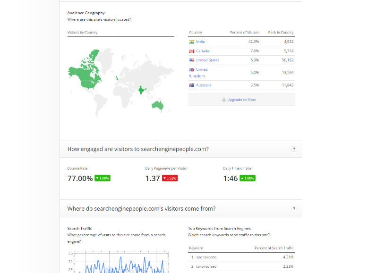Open help icon for visitors source section
Viewport: 368px width, 273px height.
[x=294, y=208]
